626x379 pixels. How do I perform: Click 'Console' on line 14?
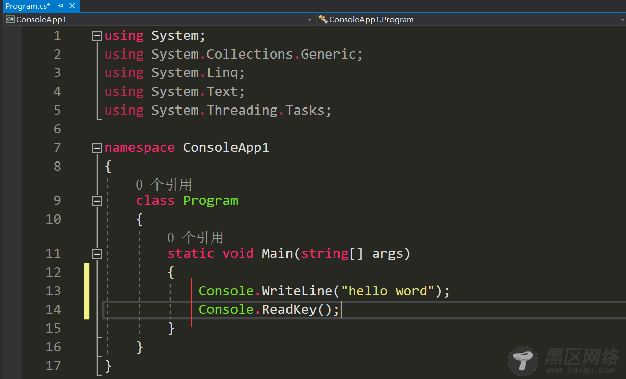(x=226, y=310)
